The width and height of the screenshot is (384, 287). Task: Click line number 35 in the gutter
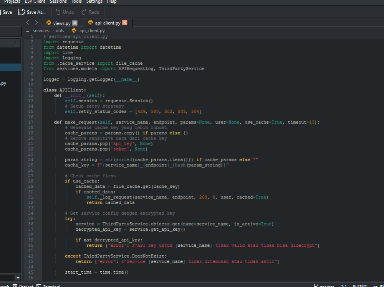tap(31, 218)
